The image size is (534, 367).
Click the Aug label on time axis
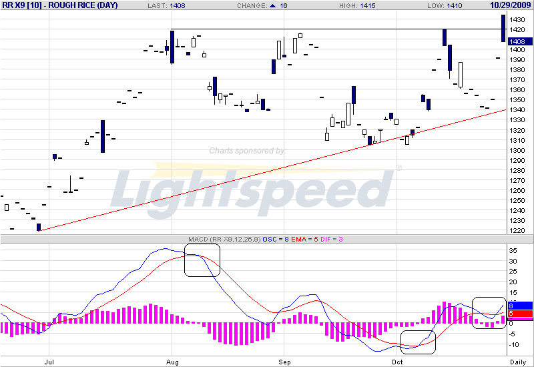click(172, 362)
